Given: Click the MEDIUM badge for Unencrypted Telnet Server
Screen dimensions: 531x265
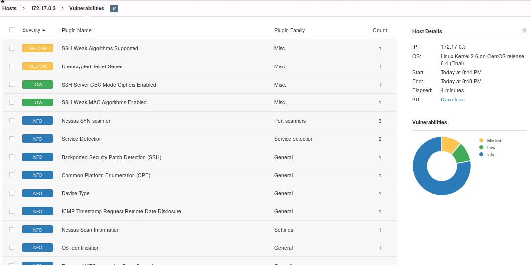Looking at the screenshot, I should 37,66.
